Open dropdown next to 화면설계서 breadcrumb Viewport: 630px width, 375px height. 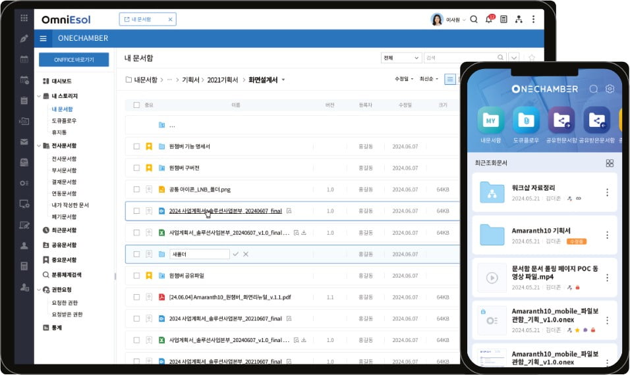coord(283,80)
